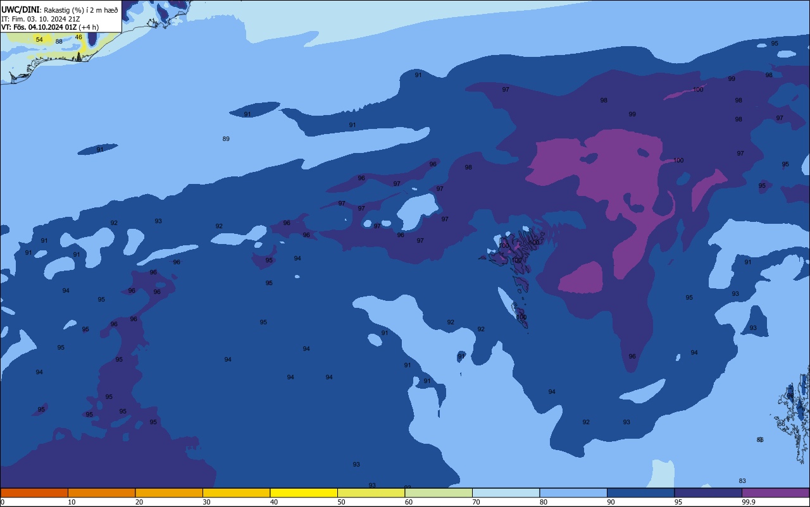Image resolution: width=810 pixels, height=507 pixels.
Task: Click the blue 90–95 legend segment
Action: [640, 492]
